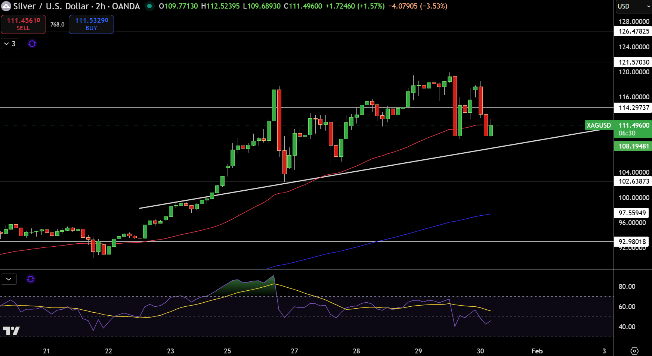This screenshot has width=652, height=356.
Task: Click the 126.47825 horizontal line price label
Action: pos(634,31)
